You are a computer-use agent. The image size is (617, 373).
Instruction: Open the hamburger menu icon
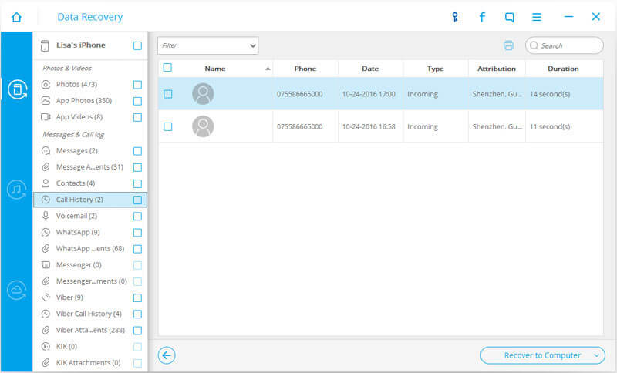click(x=537, y=17)
